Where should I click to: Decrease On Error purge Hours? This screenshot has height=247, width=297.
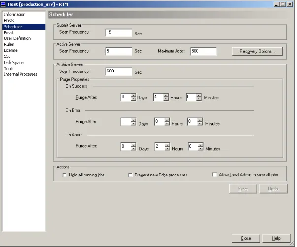pos(167,124)
